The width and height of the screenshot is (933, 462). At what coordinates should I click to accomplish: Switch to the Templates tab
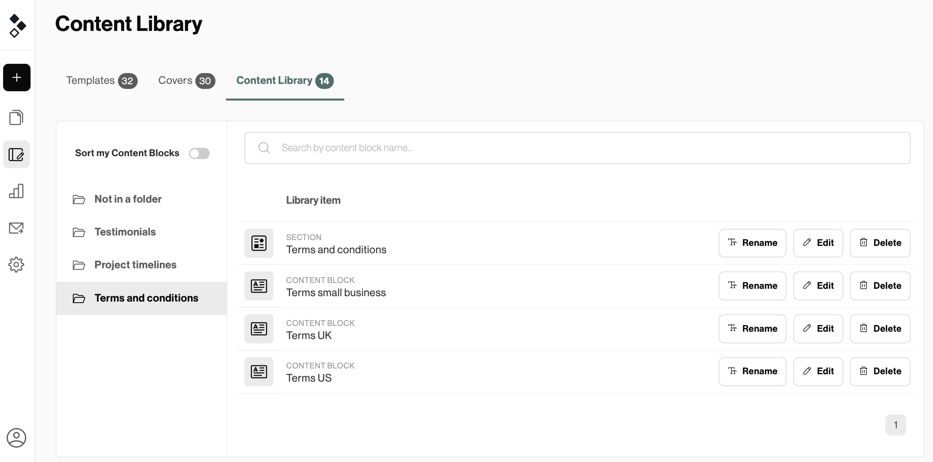(x=101, y=80)
